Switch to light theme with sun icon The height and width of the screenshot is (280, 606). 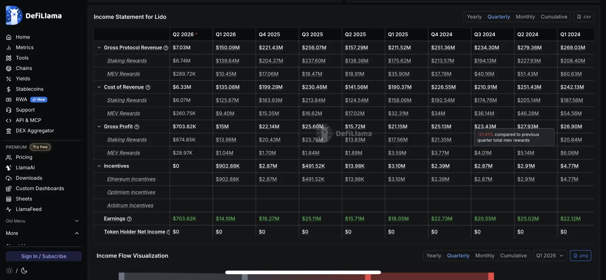click(x=9, y=271)
